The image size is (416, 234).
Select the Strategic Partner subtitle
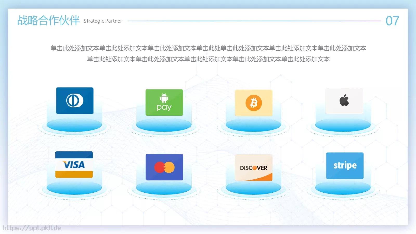tap(103, 21)
